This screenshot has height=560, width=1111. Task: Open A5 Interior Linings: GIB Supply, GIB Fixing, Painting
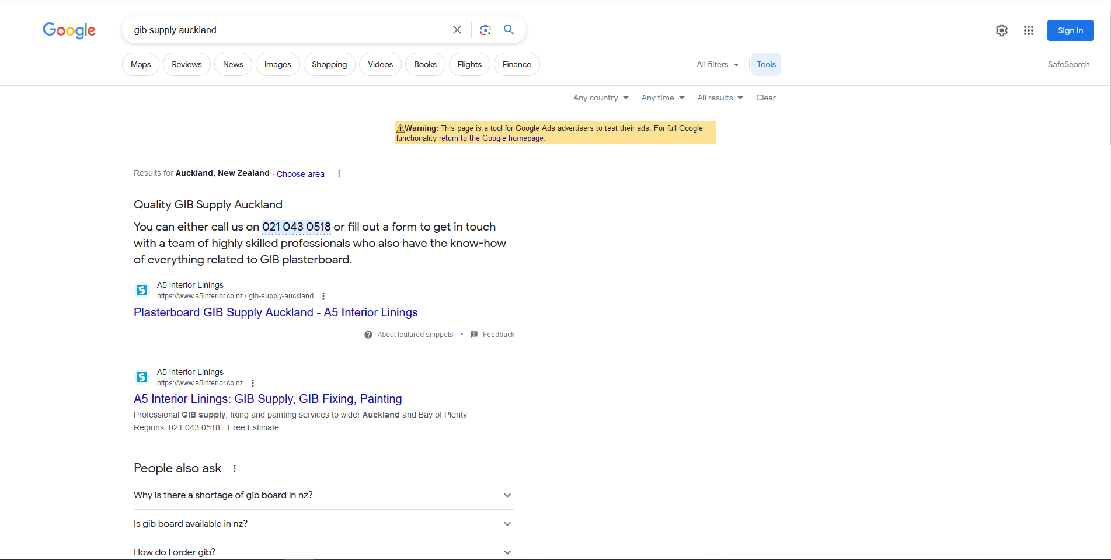tap(268, 399)
